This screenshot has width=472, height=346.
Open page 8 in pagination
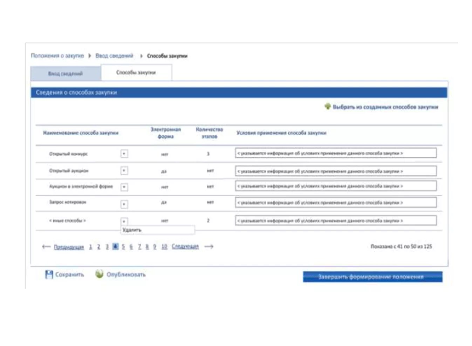147,247
